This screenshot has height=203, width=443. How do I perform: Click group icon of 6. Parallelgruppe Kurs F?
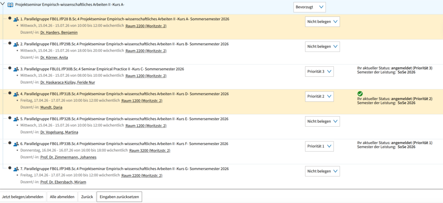click(16, 144)
